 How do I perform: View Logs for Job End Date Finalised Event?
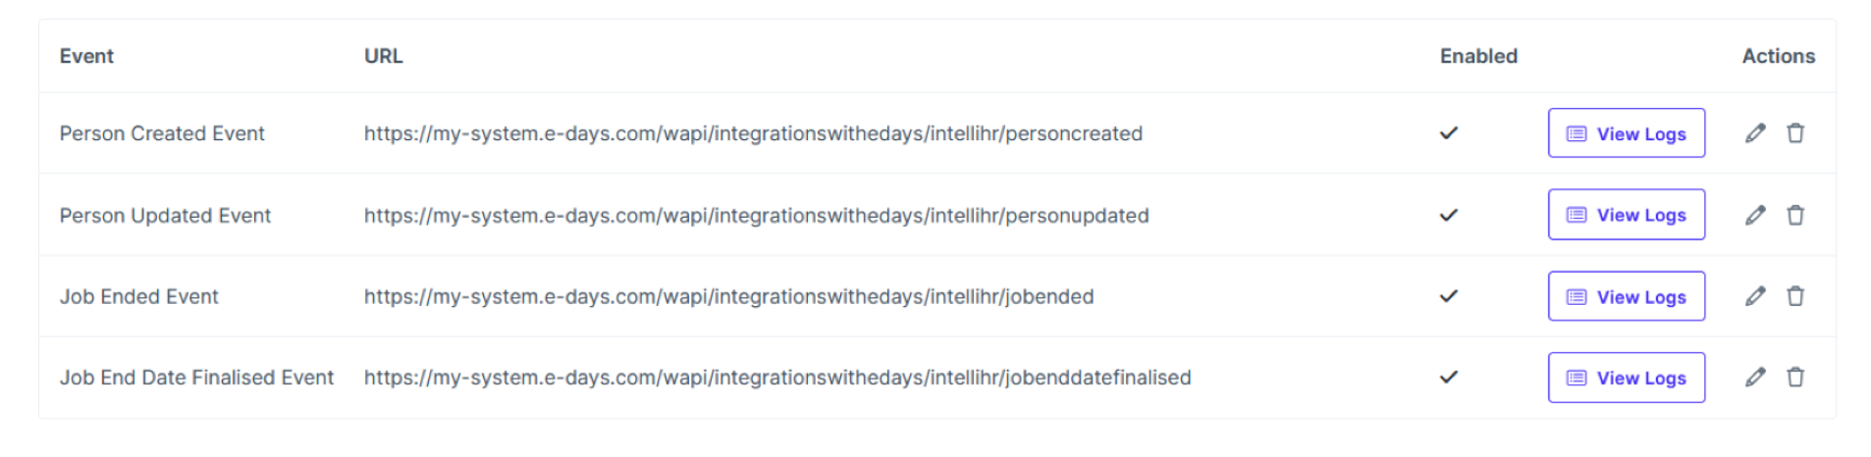pos(1626,378)
